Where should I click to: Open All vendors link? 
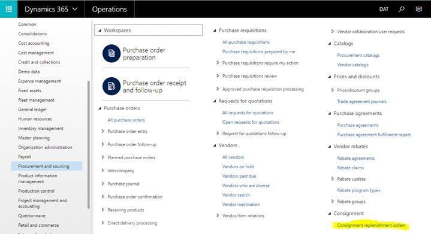tap(233, 157)
